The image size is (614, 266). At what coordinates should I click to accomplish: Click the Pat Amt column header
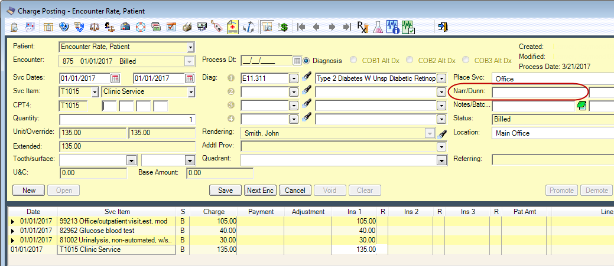[x=524, y=212]
